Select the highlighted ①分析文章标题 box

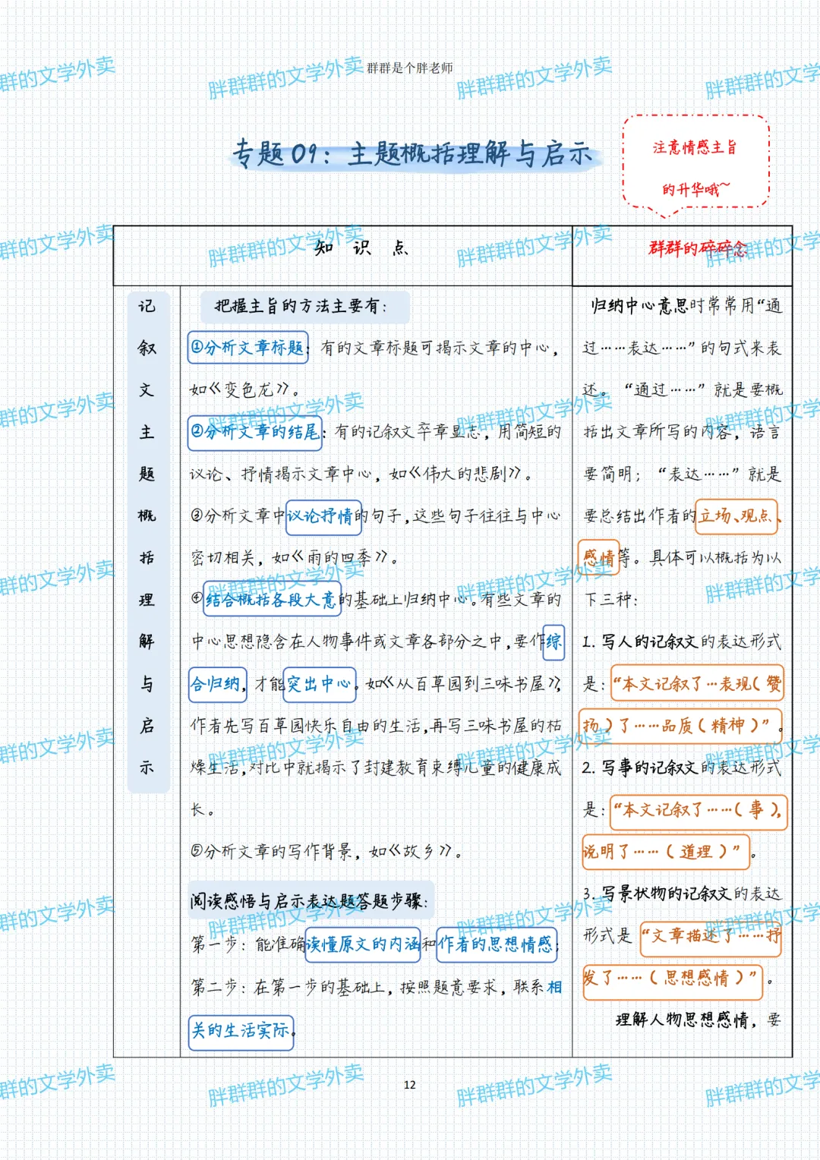248,348
